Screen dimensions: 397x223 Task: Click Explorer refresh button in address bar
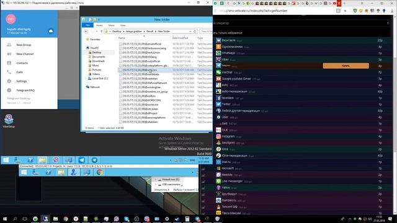(195, 32)
